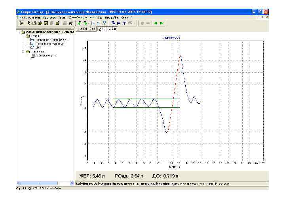This screenshot has height=213, width=285.
Task: Click the first icon at toolbar's left end
Action: point(21,23)
